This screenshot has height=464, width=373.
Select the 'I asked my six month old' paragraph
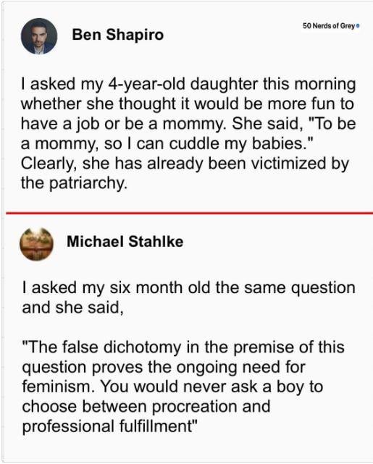(x=188, y=298)
